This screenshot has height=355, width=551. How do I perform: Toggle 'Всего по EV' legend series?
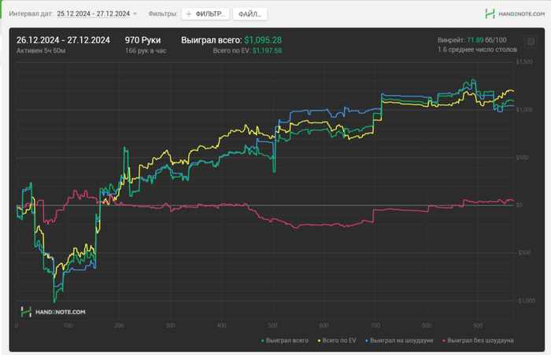(337, 340)
